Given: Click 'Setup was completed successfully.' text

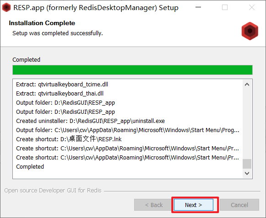Looking at the screenshot, I should click(58, 33).
